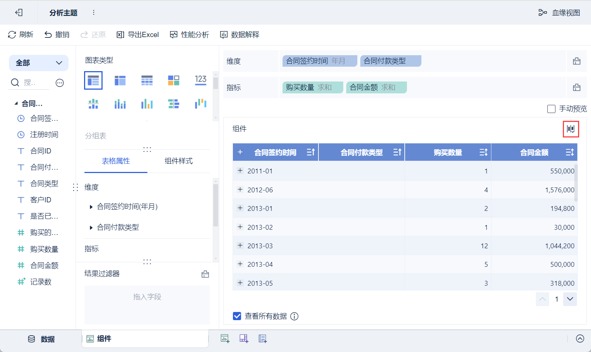
Task: Click the back/exit icon at top left
Action: 19,13
